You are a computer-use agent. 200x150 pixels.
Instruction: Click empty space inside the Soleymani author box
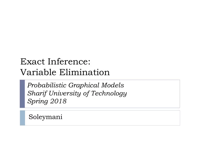tap(121, 118)
